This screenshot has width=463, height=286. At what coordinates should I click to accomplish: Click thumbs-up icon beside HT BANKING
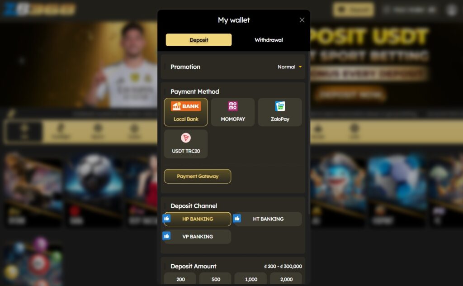click(237, 218)
